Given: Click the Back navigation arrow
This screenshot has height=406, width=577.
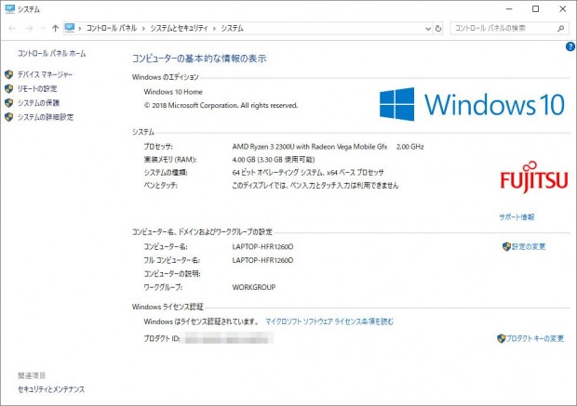Looking at the screenshot, I should click(x=12, y=28).
